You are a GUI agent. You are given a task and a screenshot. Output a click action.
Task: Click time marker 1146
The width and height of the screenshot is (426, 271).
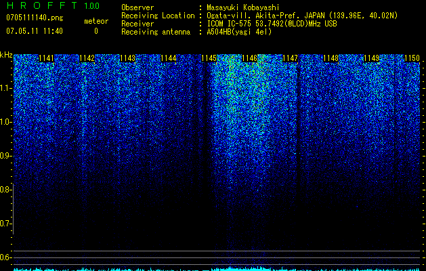(x=250, y=58)
